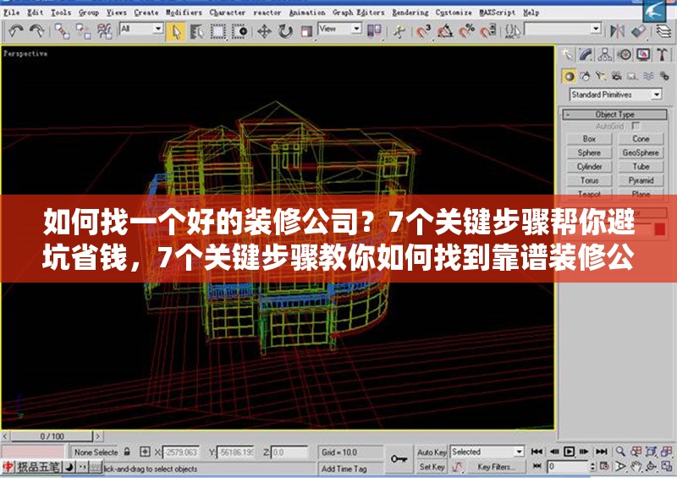The image size is (677, 478).
Task: Open the Modifiers menu
Action: pos(184,13)
